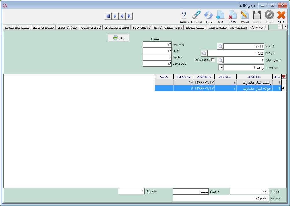290x206 pixels.
Task: Click the مرتبط به chain link icon
Action: click(x=196, y=15)
